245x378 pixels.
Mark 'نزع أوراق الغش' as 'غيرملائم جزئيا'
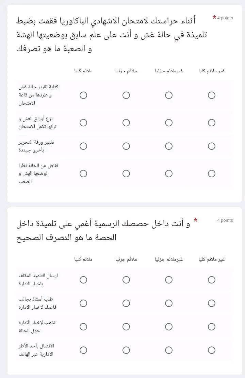coord(169,123)
